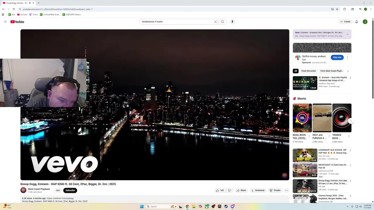This screenshot has width=374, height=210.
Task: Open Windows Start menu
Action: [x=142, y=206]
